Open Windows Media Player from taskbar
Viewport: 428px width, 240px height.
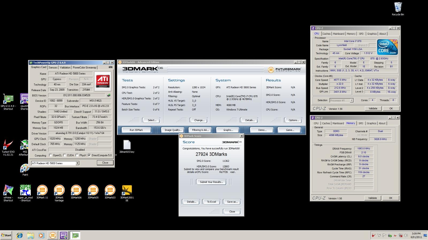(41, 235)
